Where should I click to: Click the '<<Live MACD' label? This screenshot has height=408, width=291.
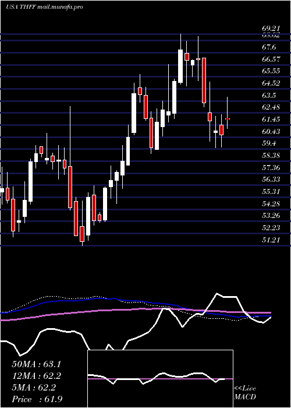(245, 393)
